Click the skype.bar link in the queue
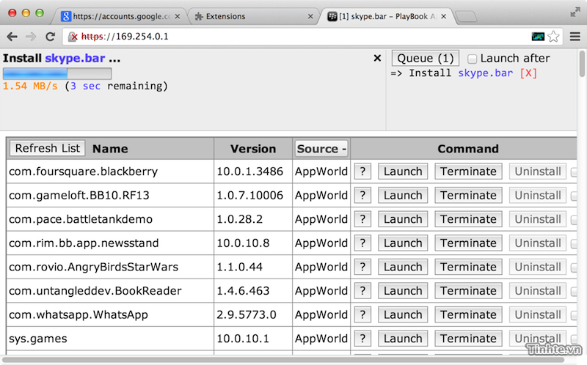The height and width of the screenshot is (365, 587). [x=486, y=73]
